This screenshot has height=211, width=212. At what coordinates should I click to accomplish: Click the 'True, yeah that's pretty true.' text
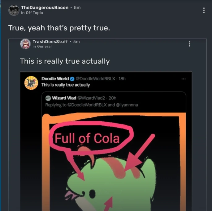click(59, 28)
